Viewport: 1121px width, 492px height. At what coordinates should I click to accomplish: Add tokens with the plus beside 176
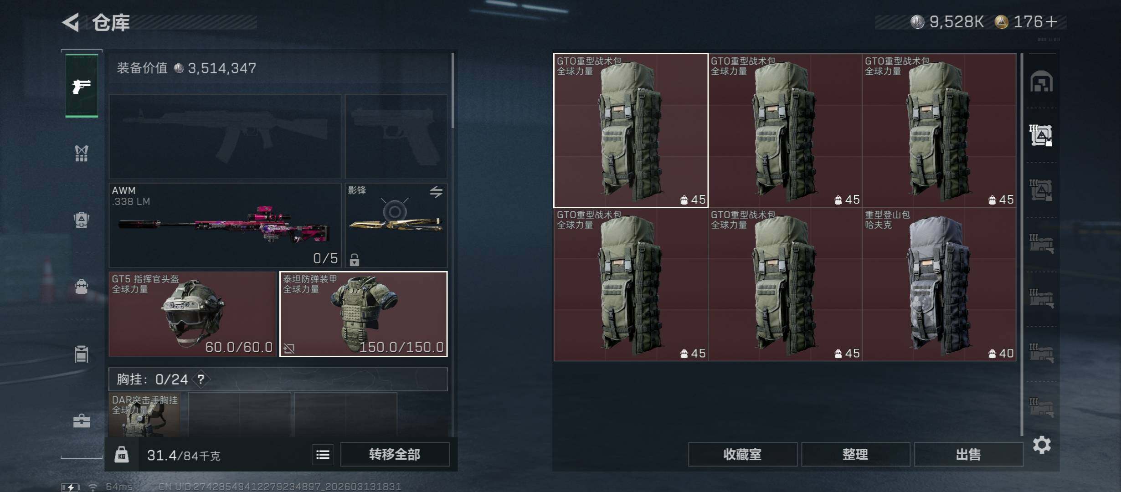1051,22
